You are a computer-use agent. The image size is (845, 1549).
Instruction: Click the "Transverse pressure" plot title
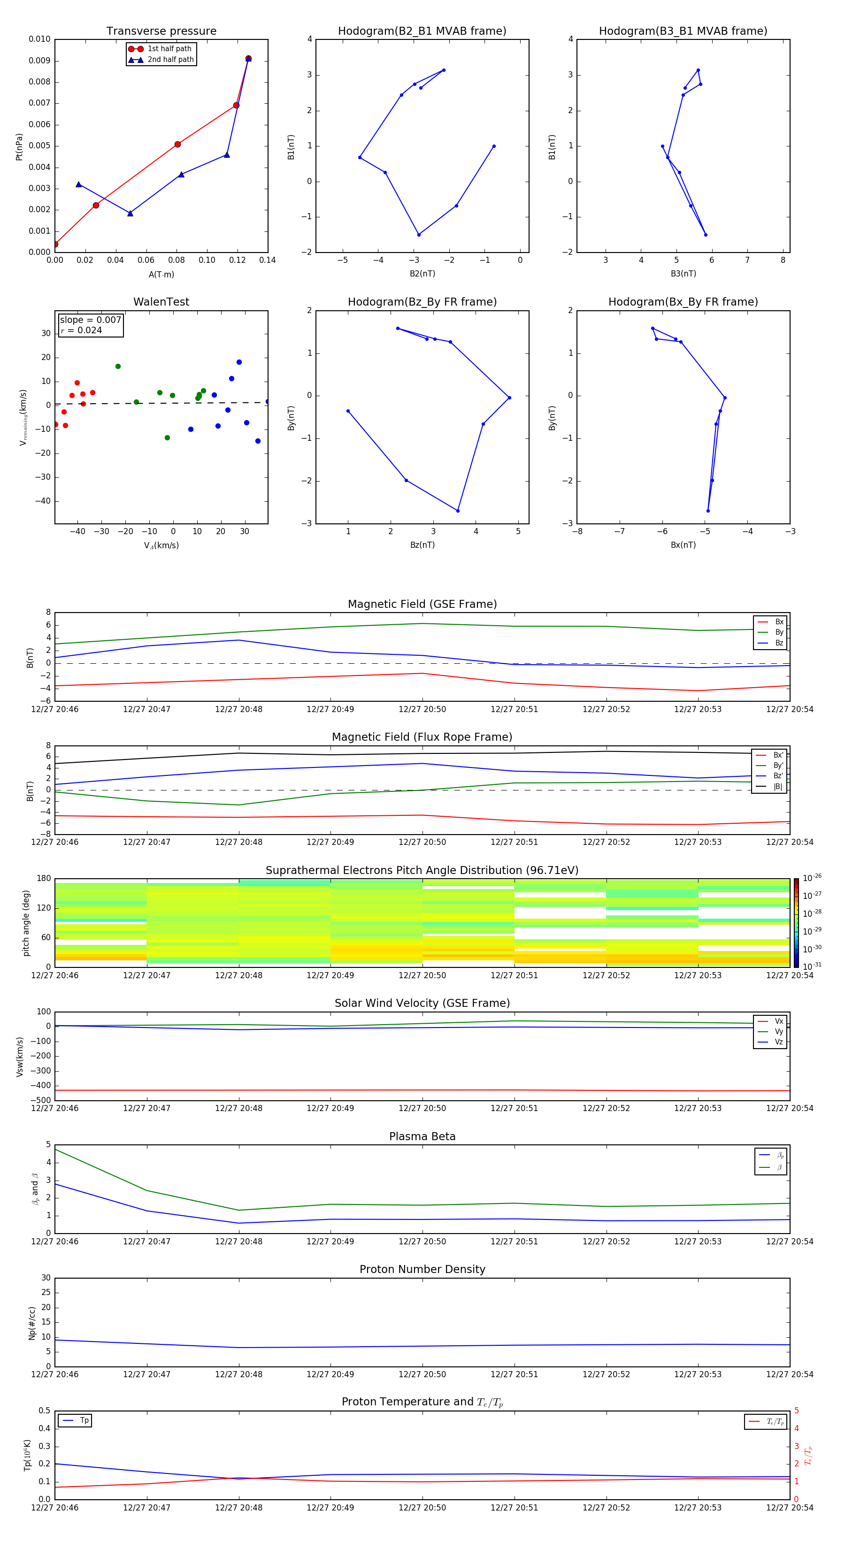(x=161, y=31)
